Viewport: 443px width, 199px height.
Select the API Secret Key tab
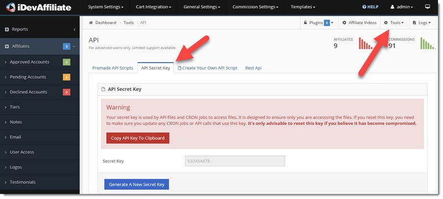click(156, 68)
